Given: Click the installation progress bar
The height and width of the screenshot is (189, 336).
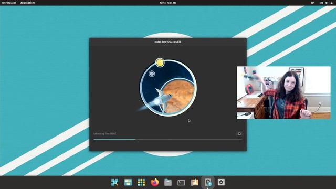Looking at the screenshot, I should (168, 139).
